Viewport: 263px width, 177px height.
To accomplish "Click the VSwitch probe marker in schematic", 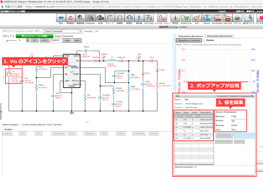I will (x=104, y=58).
